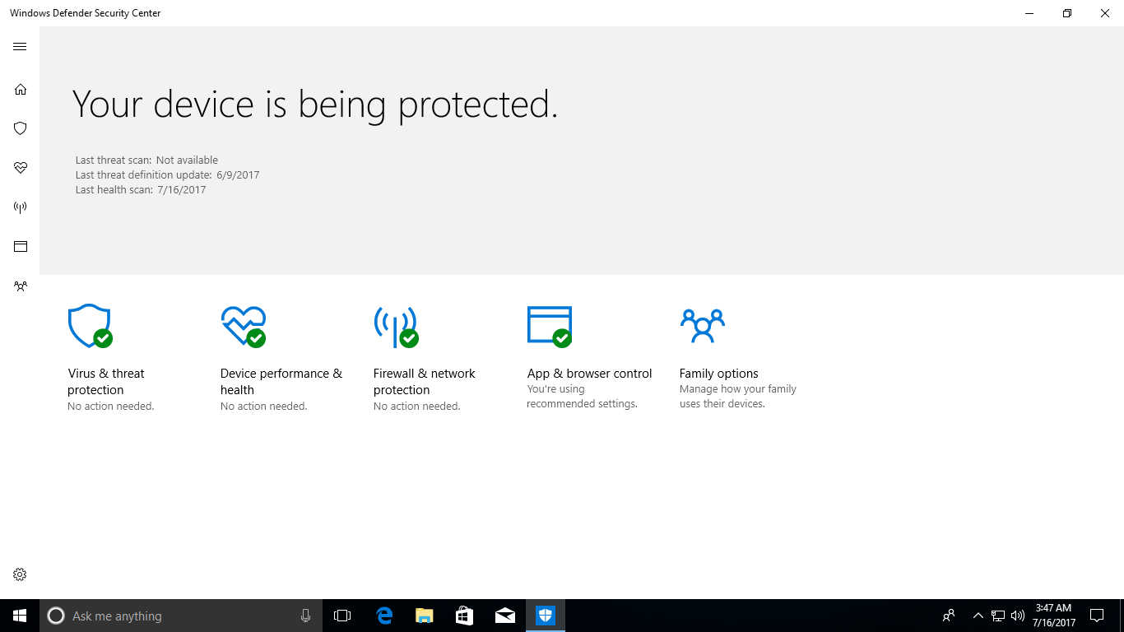1124x632 pixels.
Task: Click 'No action needed.' under Device performance
Action: click(x=263, y=407)
